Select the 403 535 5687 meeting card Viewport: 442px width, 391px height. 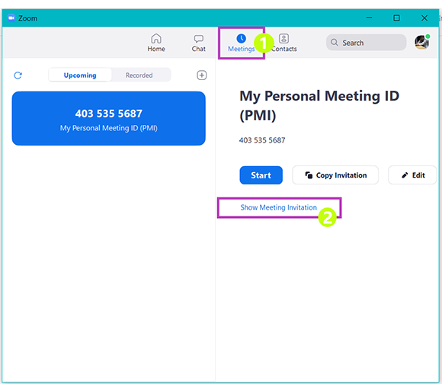click(108, 118)
